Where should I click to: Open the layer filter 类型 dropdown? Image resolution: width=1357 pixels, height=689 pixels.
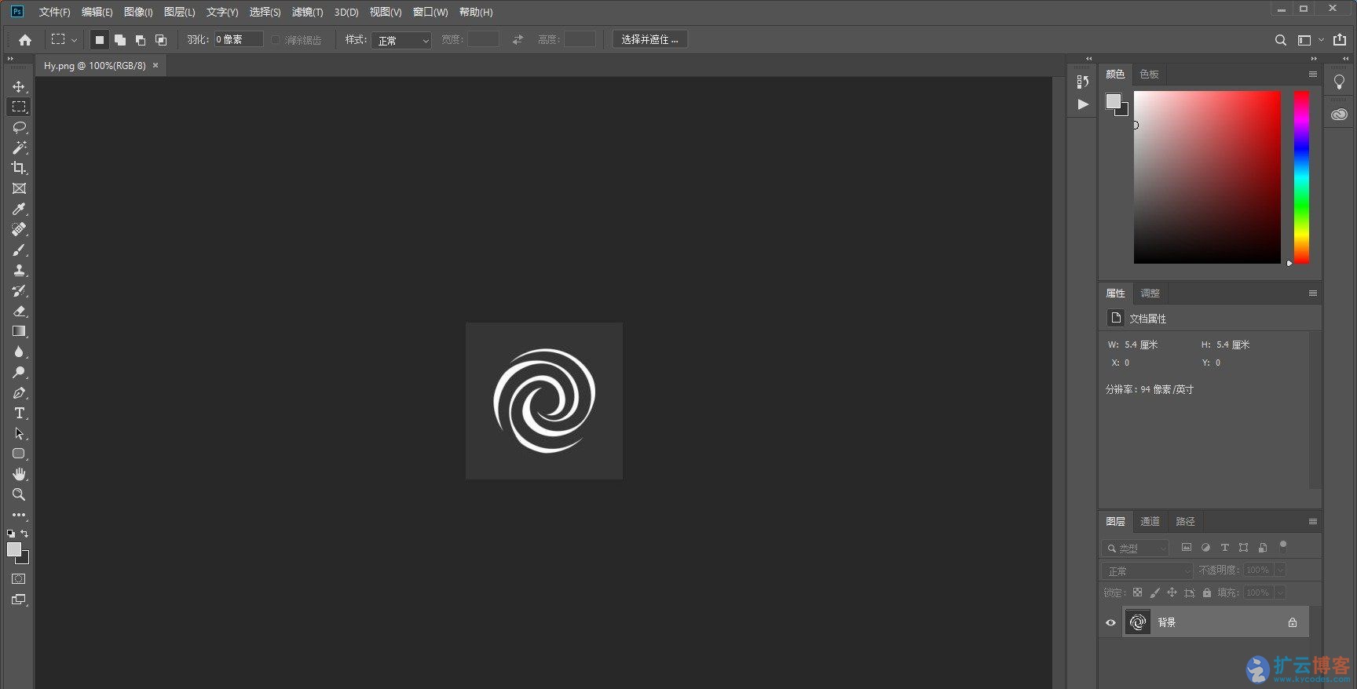click(x=1136, y=548)
